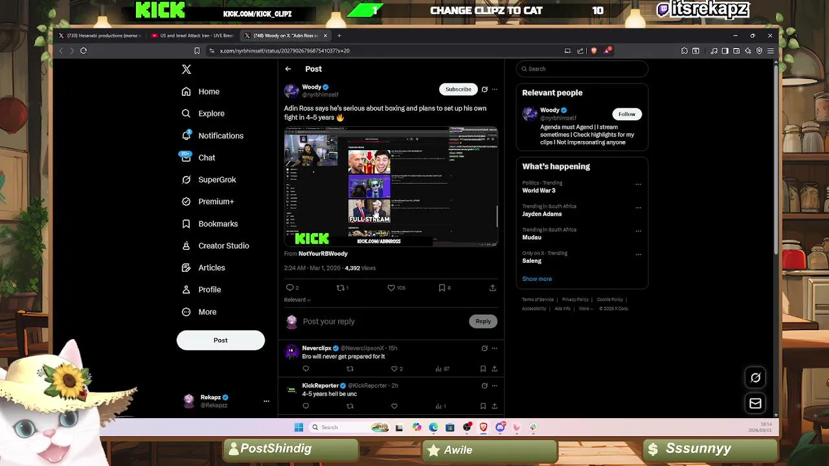This screenshot has height=466, width=829.
Task: Expand the Relevant replies sort dropdown
Action: tap(297, 300)
